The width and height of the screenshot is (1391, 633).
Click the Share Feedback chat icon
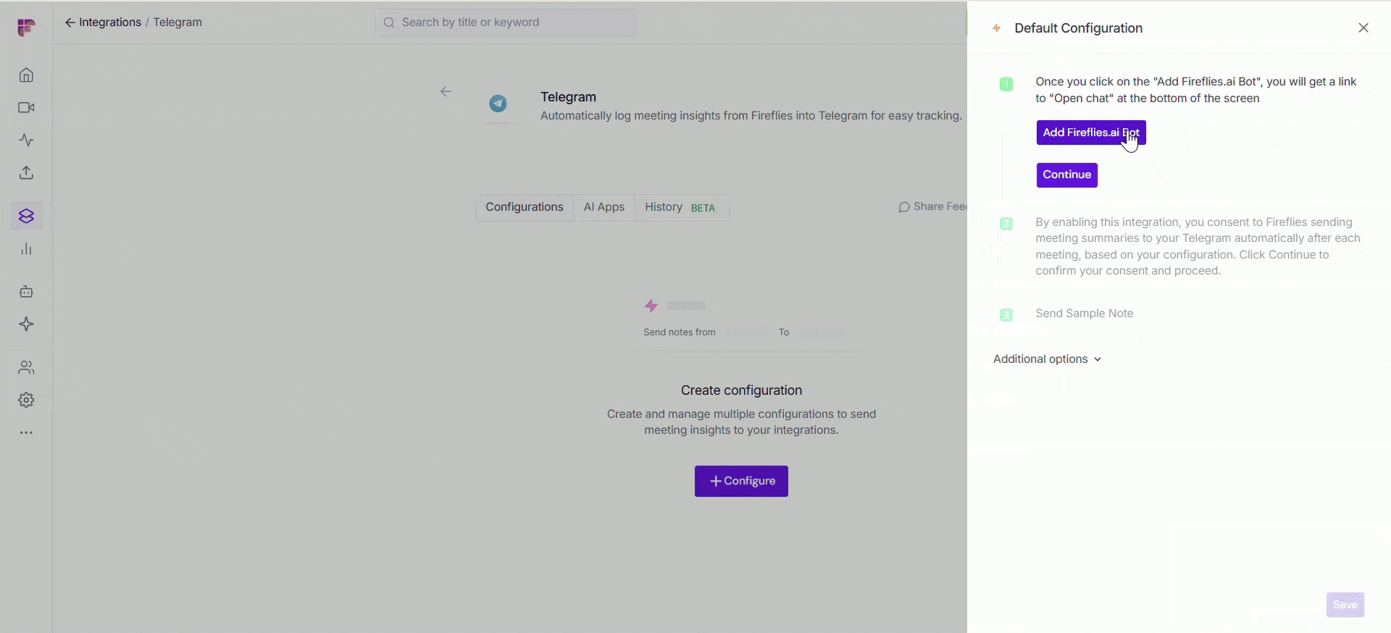click(x=904, y=207)
